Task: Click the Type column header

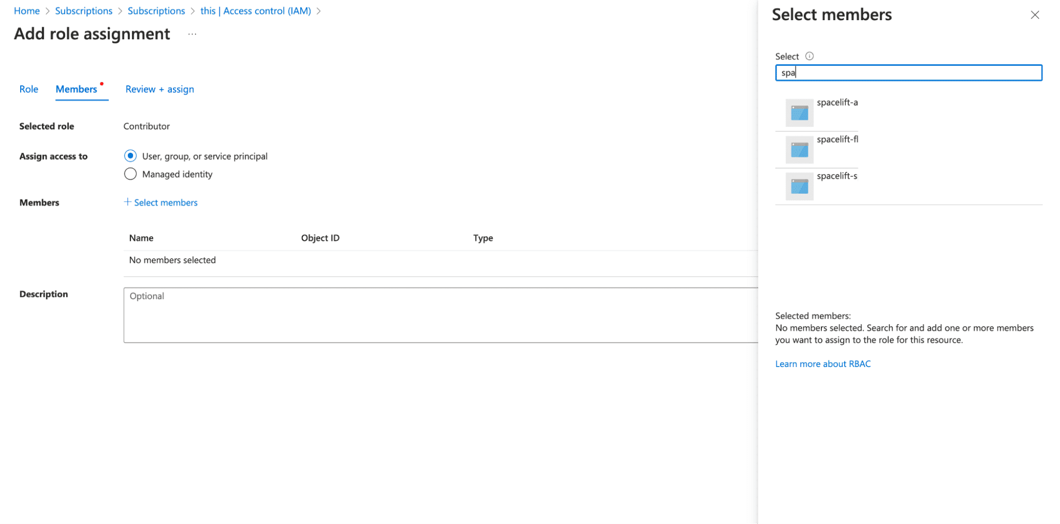Action: click(x=483, y=238)
